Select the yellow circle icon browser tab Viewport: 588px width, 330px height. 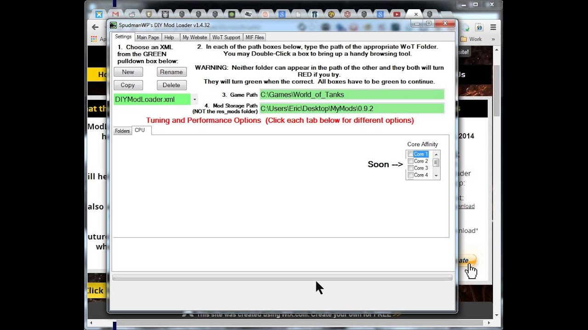331,14
